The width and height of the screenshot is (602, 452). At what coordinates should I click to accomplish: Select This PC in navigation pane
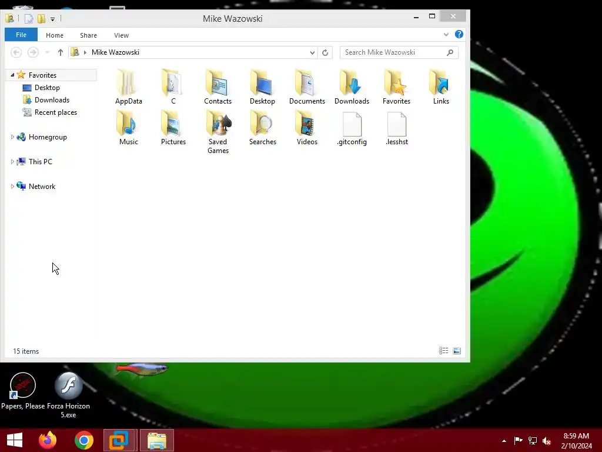[x=40, y=161]
